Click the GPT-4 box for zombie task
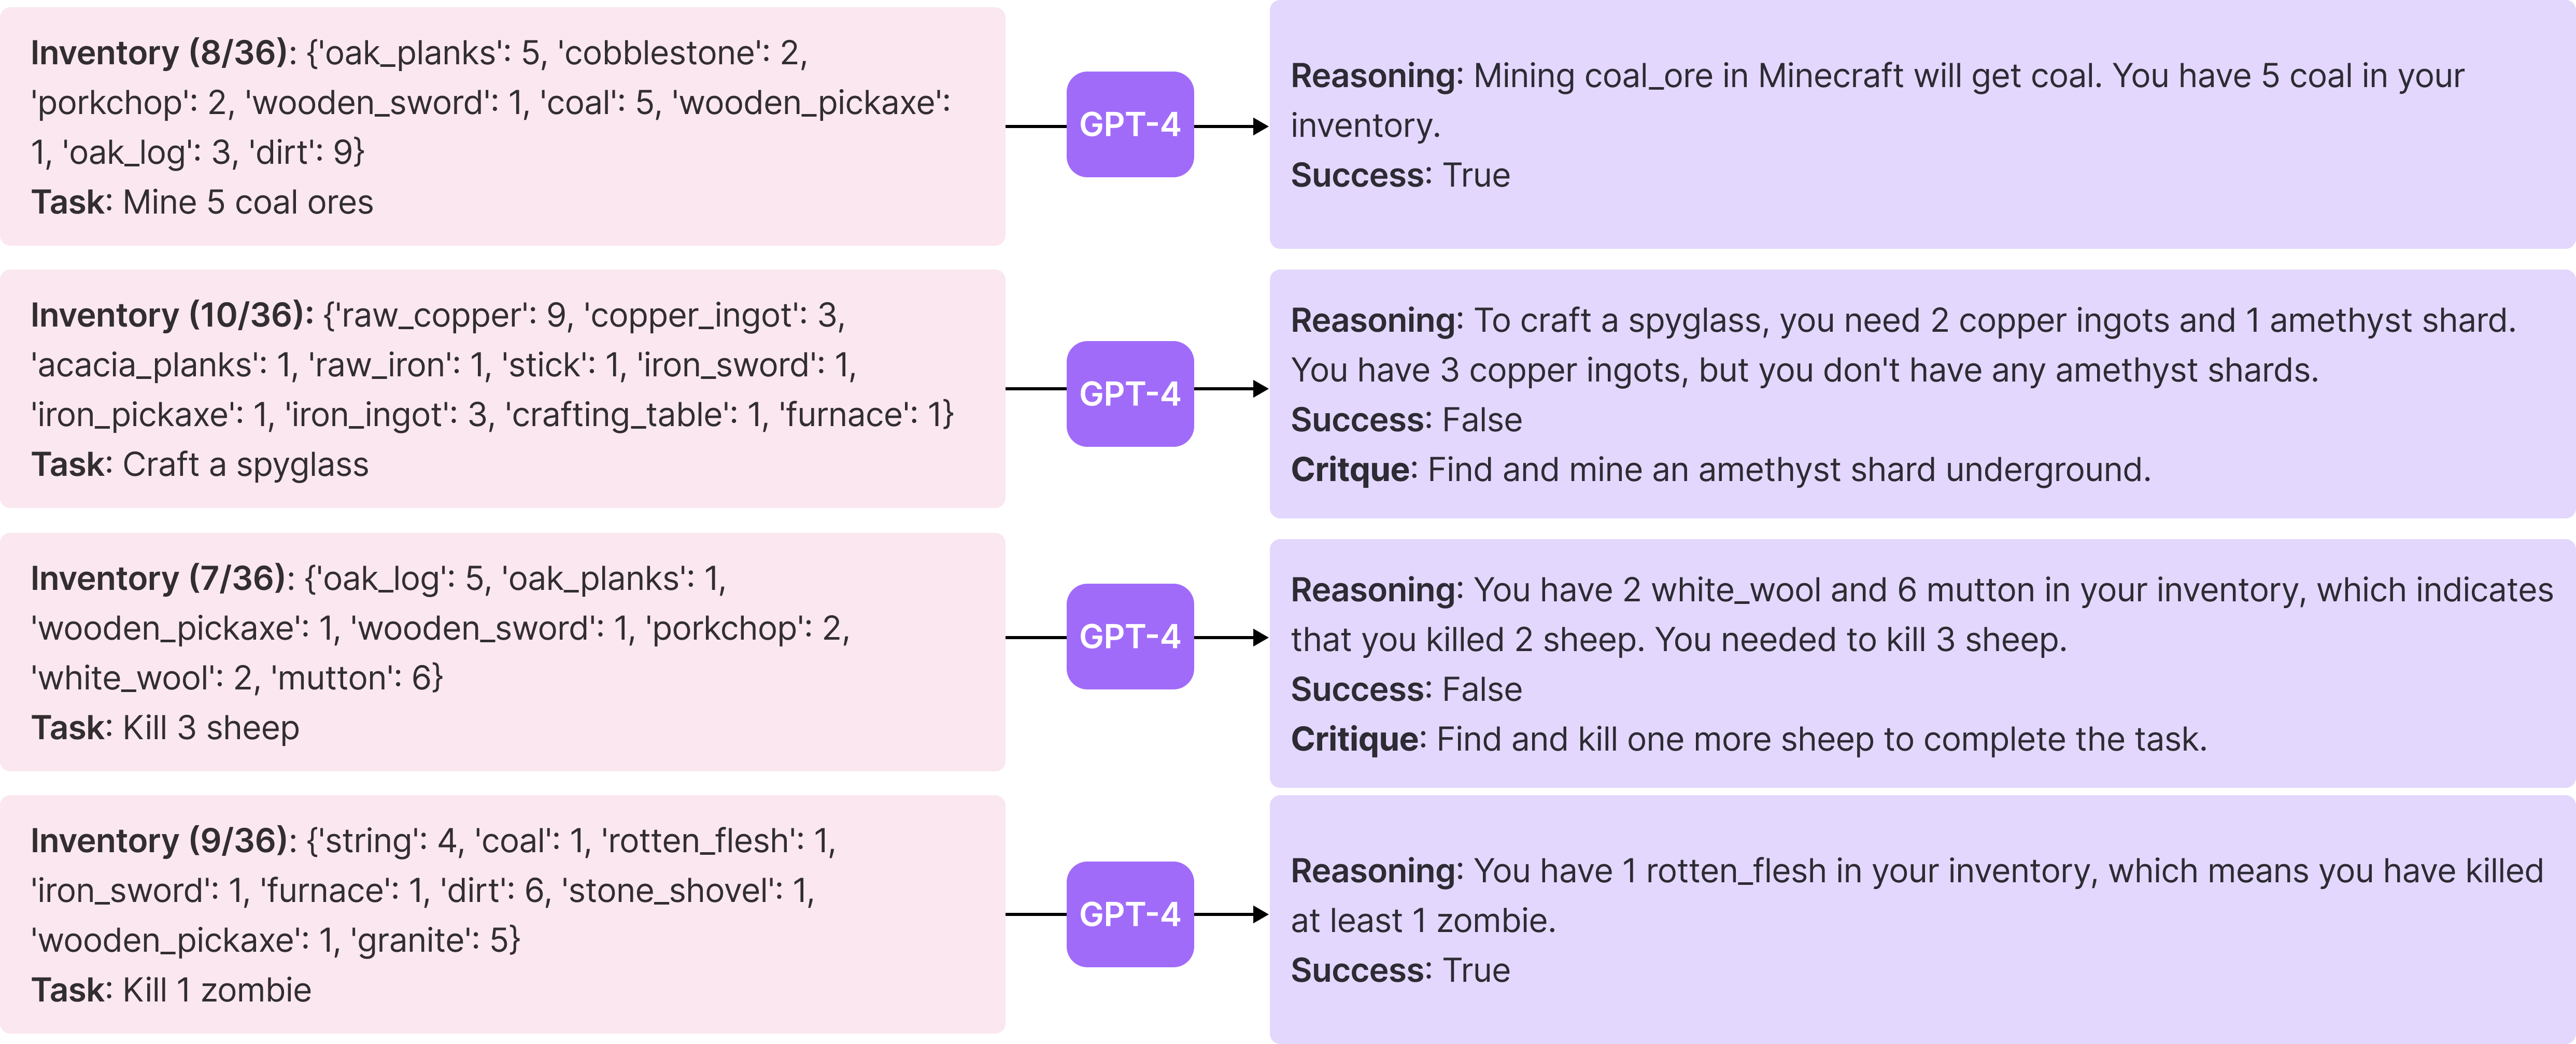 point(1130,914)
